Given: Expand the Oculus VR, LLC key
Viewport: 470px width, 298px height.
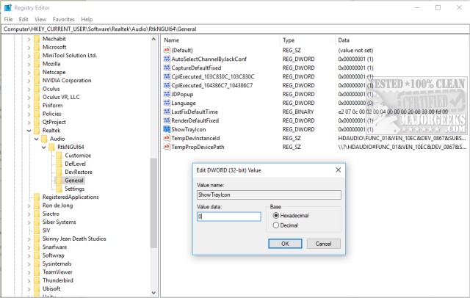Looking at the screenshot, I should pyautogui.click(x=29, y=98).
